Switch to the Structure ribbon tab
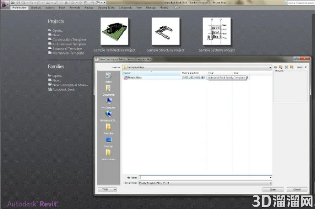The image size is (315, 209). pyautogui.click(x=36, y=8)
